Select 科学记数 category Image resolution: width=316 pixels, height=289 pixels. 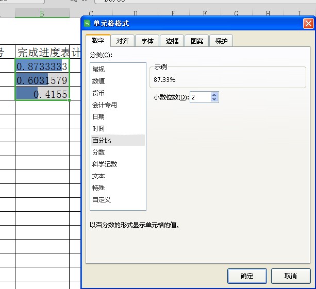[118, 164]
